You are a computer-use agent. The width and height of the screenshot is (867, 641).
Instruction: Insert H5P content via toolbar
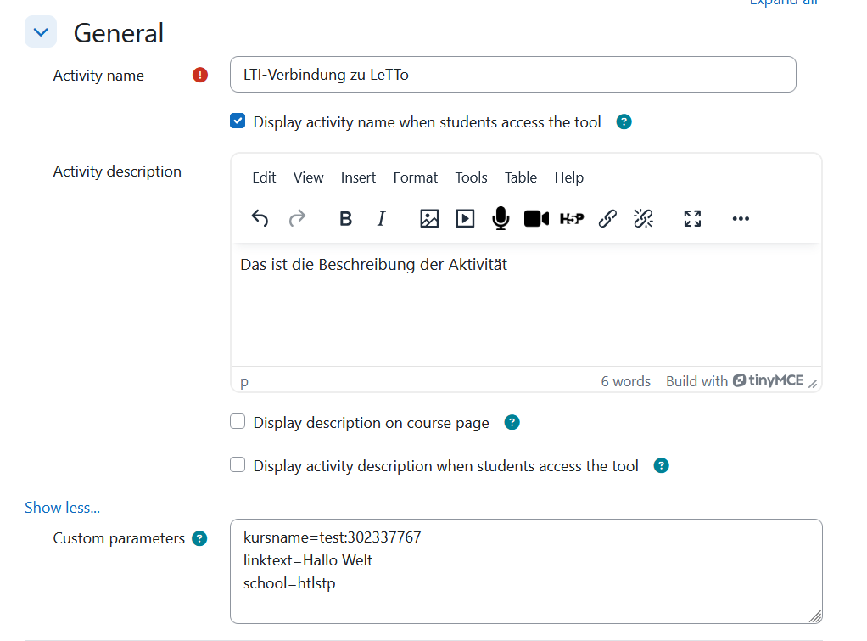click(572, 219)
